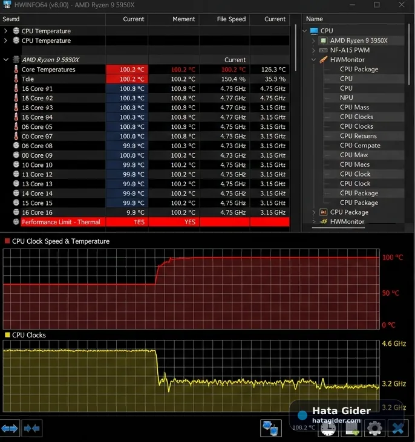Viewport: 415px width, 442px height.
Task: Select thermometer icon of 18 Core #3 row
Action: [16, 108]
